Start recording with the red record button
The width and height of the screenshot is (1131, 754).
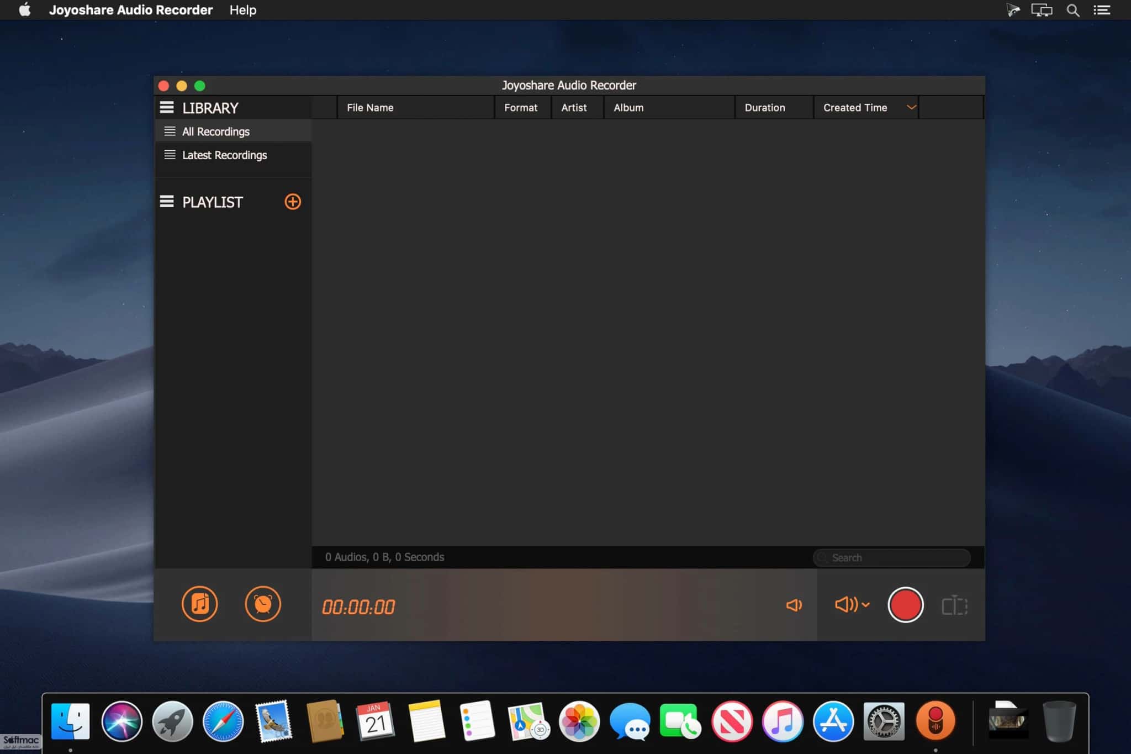point(905,605)
